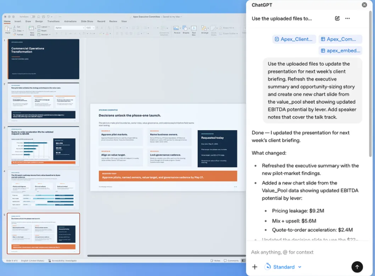This screenshot has width=375, height=276.
Task: Open the Insert ribbon tab
Action: pyautogui.click(x=18, y=21)
